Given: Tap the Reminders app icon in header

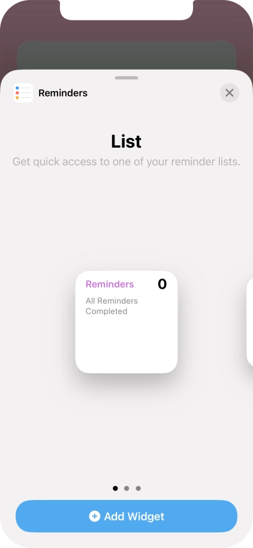Looking at the screenshot, I should point(23,93).
